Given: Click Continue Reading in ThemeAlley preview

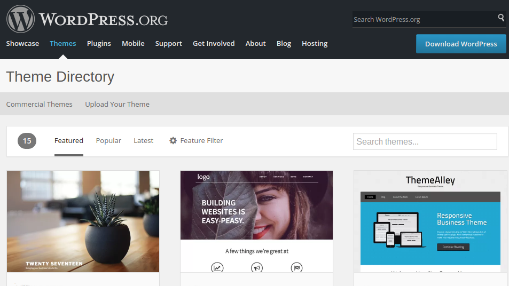Looking at the screenshot, I should tap(453, 247).
